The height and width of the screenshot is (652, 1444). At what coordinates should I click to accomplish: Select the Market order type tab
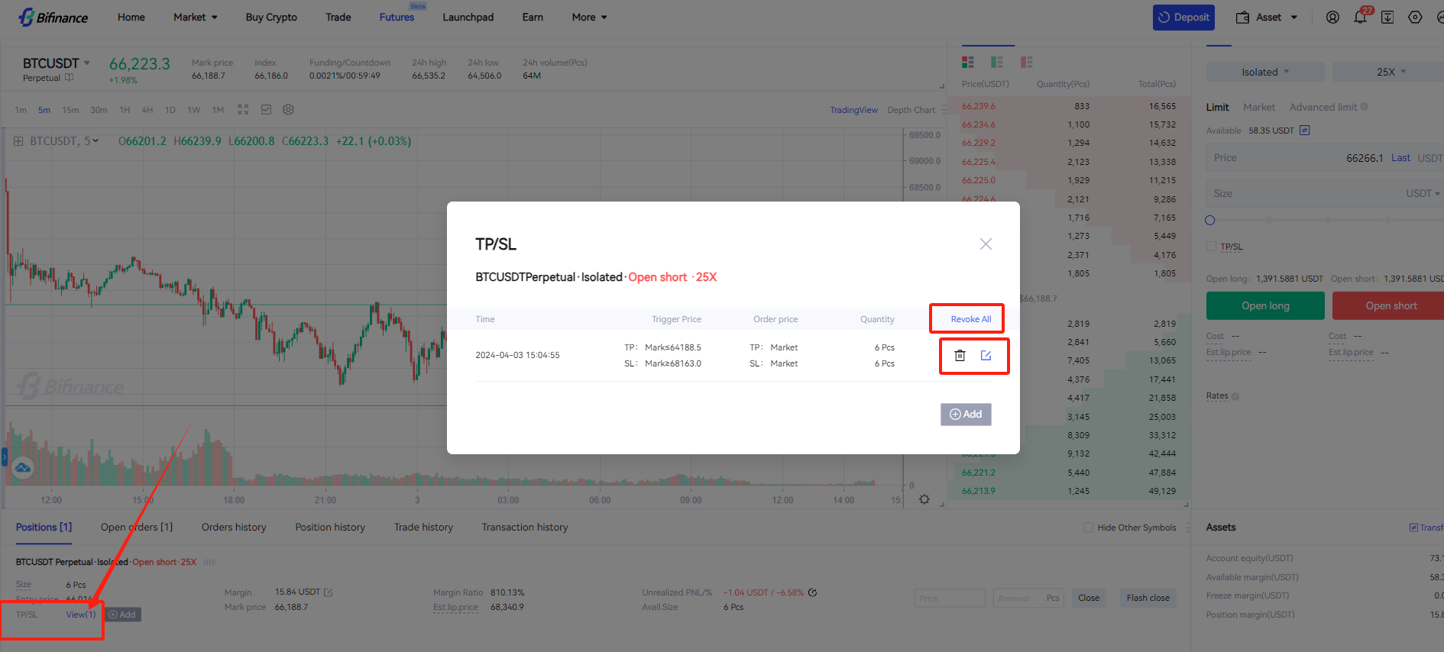(x=1258, y=108)
